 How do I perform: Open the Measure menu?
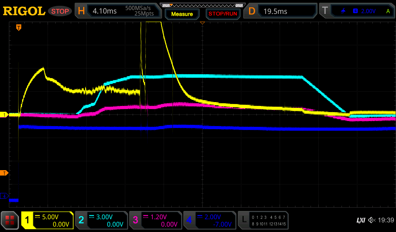point(182,14)
